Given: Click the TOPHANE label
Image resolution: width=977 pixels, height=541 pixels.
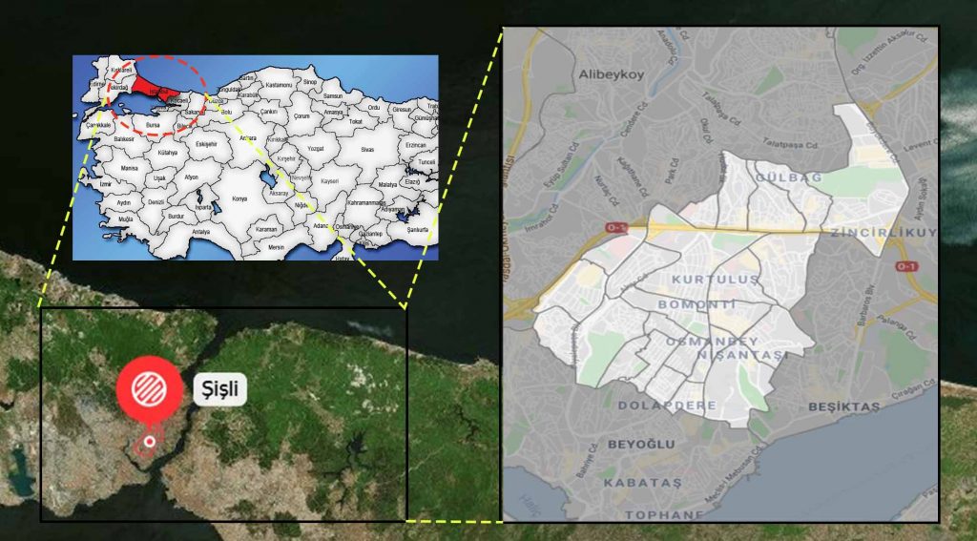Looking at the screenshot, I should click(x=665, y=515).
